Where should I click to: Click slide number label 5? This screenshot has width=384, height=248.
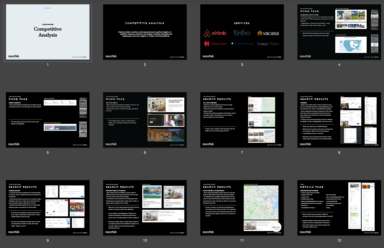(x=48, y=152)
